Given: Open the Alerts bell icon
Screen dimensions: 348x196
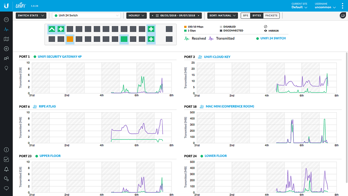Looking at the screenshot, I should click(x=6, y=169).
